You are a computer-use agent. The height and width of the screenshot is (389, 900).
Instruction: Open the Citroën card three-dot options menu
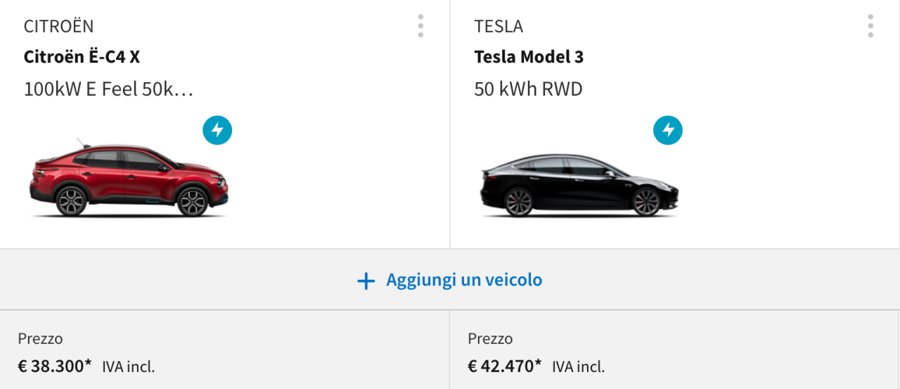coord(420,26)
